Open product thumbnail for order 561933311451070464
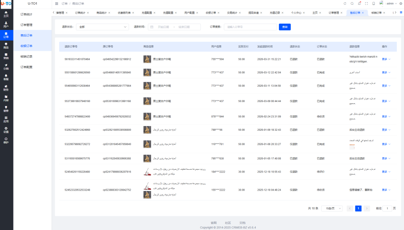The height and width of the screenshot is (230, 404). (147, 59)
